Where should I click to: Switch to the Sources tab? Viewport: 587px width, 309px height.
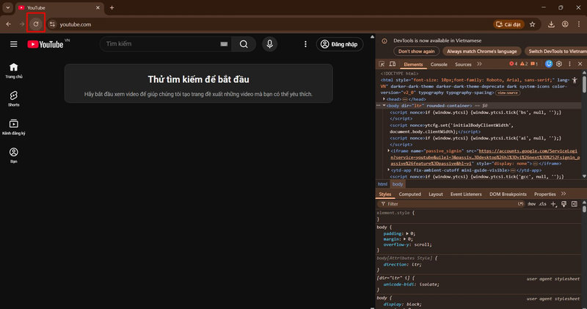(463, 65)
